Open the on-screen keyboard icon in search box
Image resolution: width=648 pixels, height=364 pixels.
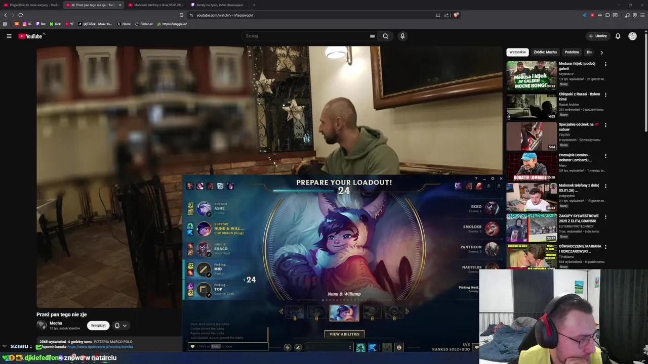(x=372, y=36)
